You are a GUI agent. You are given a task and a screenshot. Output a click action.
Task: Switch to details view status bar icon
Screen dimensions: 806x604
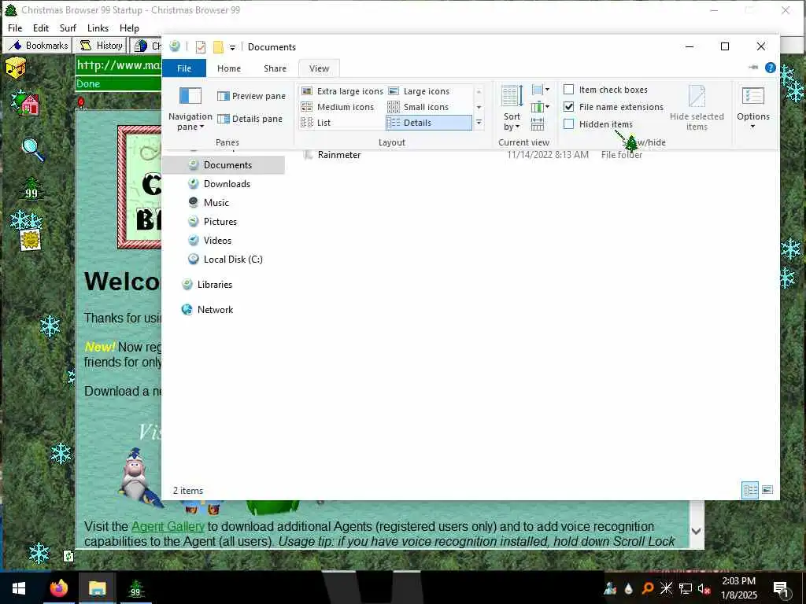pos(750,490)
